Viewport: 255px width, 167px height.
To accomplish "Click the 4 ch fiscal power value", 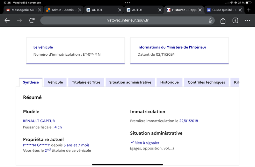I will click(58, 127).
